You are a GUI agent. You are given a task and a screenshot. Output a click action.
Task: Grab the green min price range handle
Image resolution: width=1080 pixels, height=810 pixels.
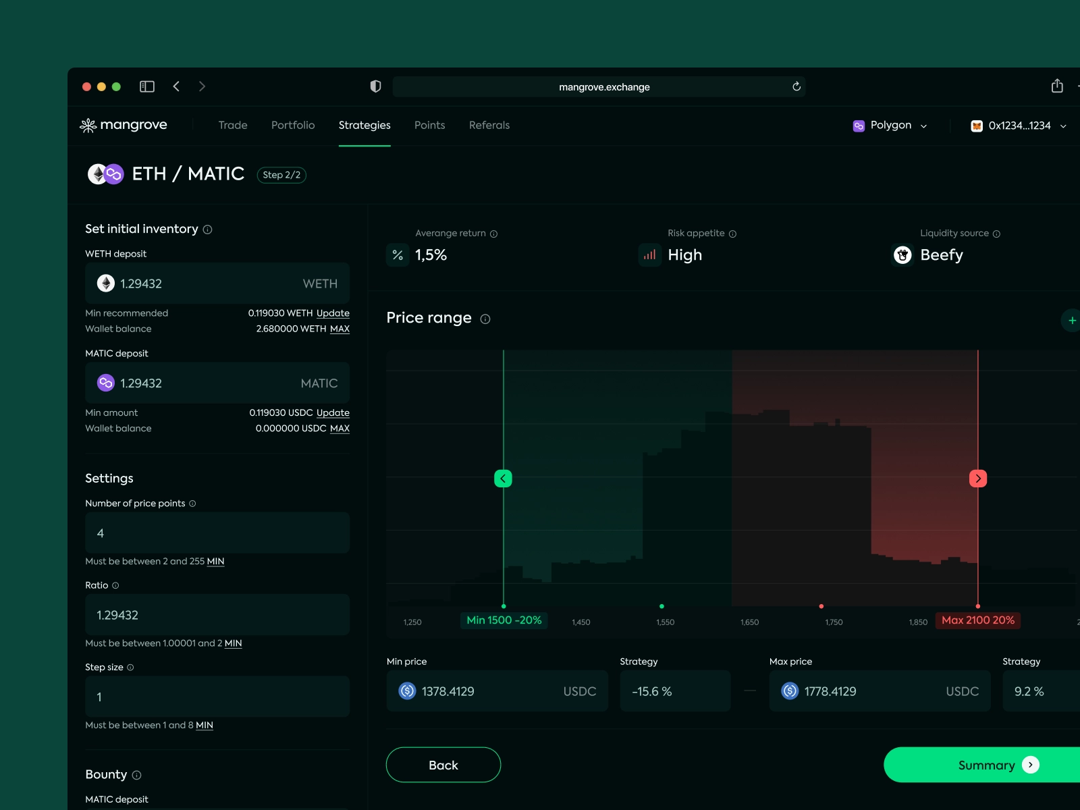click(503, 479)
